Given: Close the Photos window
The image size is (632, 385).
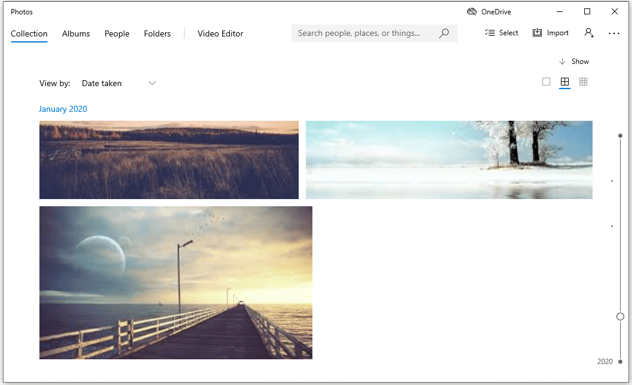Looking at the screenshot, I should click(x=615, y=12).
